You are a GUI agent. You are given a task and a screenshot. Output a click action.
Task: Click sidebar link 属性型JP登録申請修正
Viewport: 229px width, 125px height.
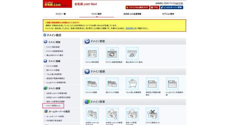click(55, 78)
